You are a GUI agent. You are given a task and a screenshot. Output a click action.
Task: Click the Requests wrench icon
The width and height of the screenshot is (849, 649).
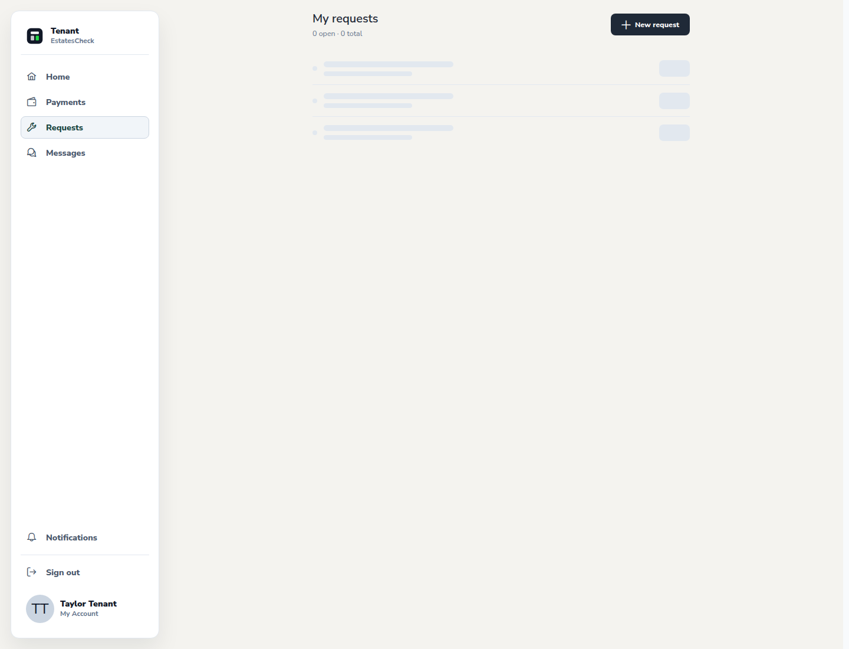pyautogui.click(x=32, y=127)
